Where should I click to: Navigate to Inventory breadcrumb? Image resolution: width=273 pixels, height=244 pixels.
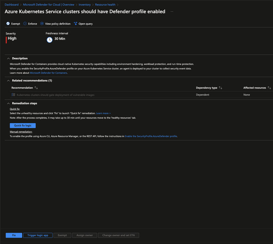click(x=85, y=5)
